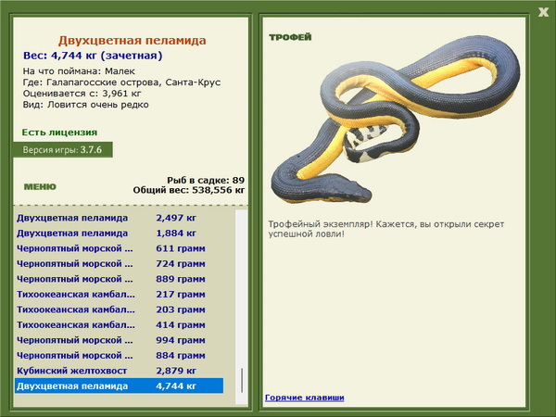Open the Горячие клавиши link
This screenshot has width=556, height=417.
305,398
